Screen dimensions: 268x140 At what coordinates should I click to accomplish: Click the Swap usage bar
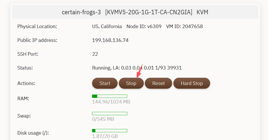109,114
